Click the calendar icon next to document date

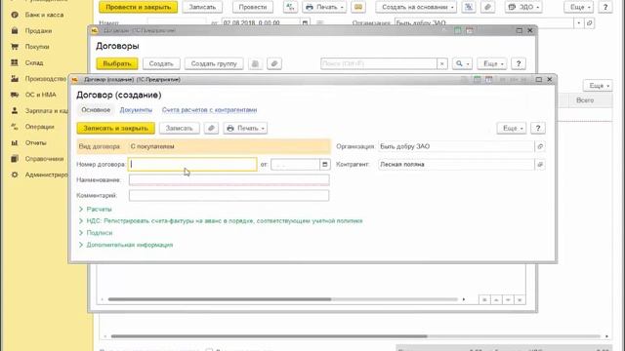click(x=305, y=22)
